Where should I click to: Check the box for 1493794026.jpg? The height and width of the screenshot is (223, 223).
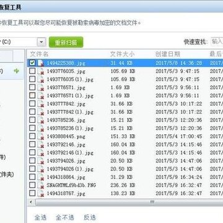(32, 160)
